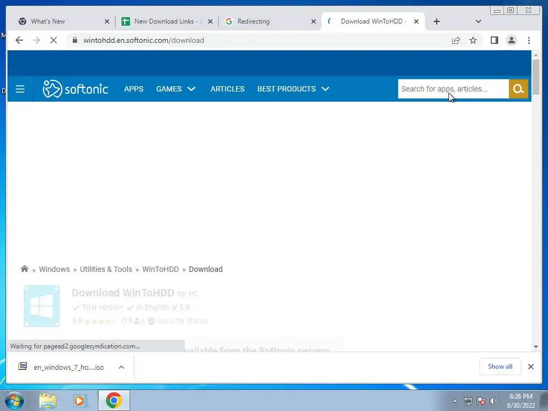Close the downloads bar
The height and width of the screenshot is (411, 548).
pyautogui.click(x=530, y=366)
